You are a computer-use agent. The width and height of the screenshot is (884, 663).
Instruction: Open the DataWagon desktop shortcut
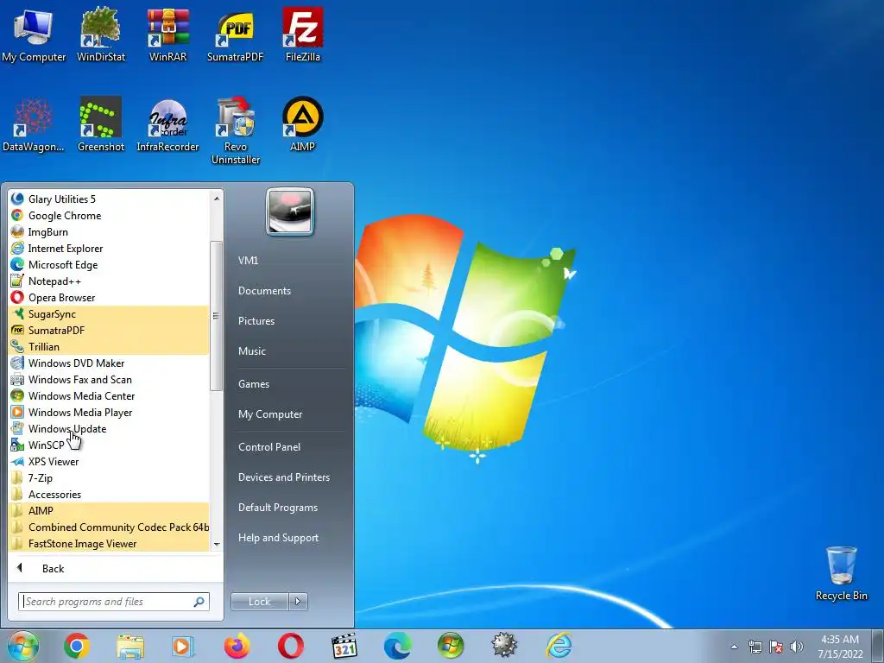click(34, 124)
